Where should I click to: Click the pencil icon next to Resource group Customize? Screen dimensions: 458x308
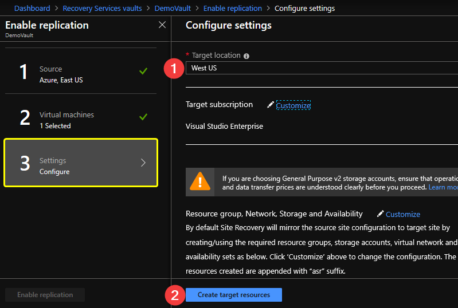380,214
